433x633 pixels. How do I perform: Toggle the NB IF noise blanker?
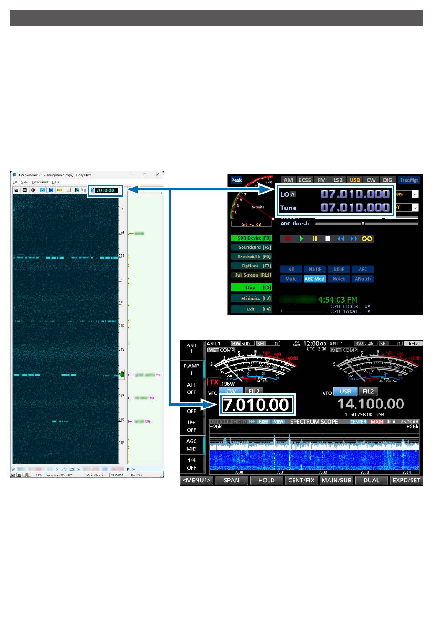click(x=339, y=269)
